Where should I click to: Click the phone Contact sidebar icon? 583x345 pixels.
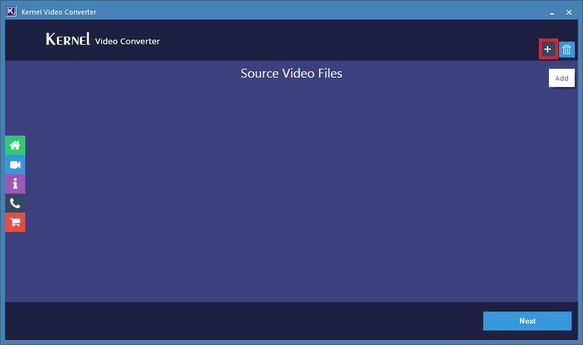tap(15, 203)
